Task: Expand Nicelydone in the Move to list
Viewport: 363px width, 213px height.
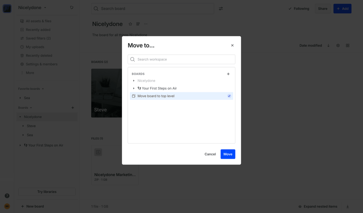Action: click(133, 81)
